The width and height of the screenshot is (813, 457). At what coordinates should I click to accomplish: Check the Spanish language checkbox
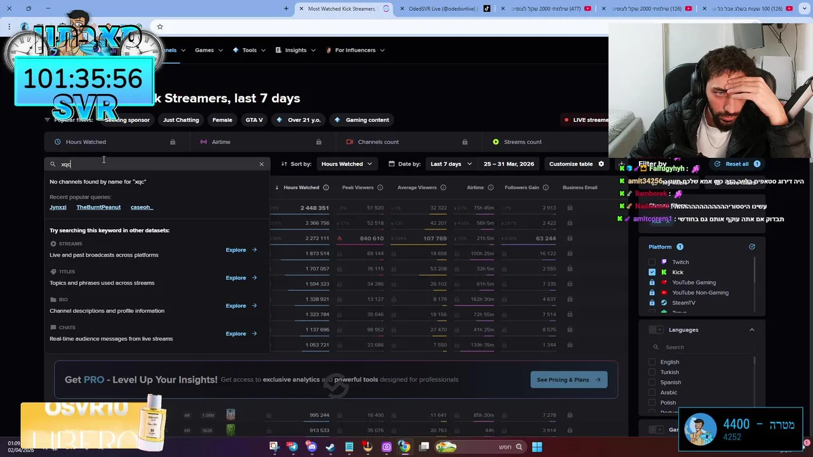point(652,382)
